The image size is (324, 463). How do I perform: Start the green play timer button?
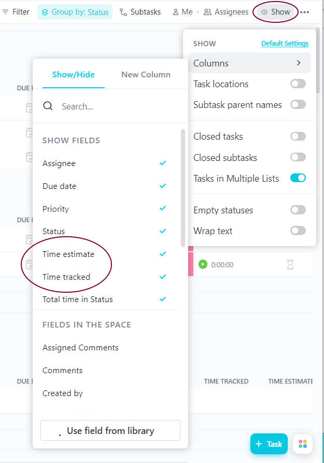pyautogui.click(x=203, y=264)
